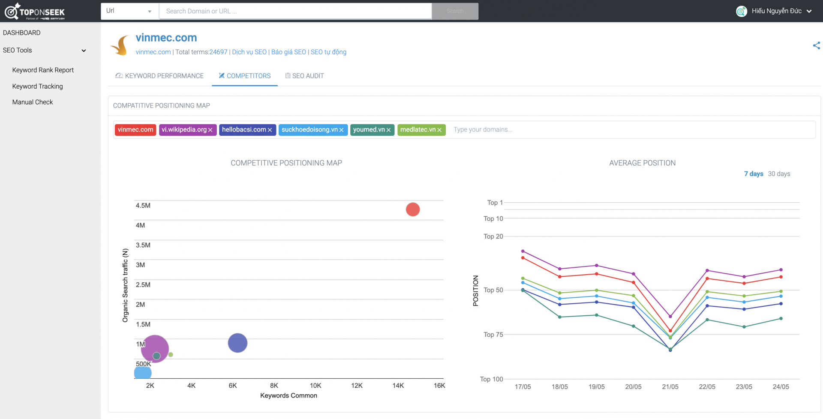Open the Dịch vụ SEO link

coord(249,52)
